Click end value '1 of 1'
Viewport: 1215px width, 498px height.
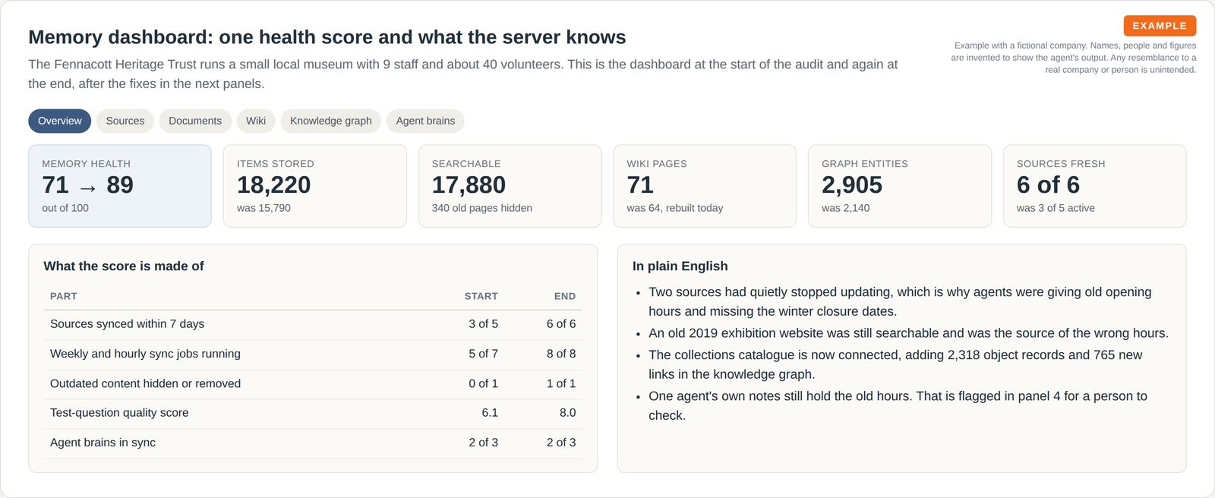point(561,383)
